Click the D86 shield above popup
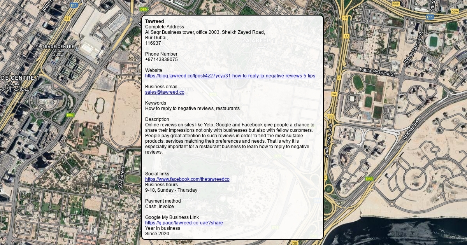 click(x=144, y=9)
